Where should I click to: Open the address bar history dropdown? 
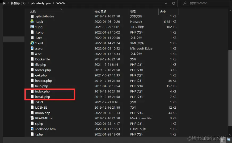coord(166,3)
